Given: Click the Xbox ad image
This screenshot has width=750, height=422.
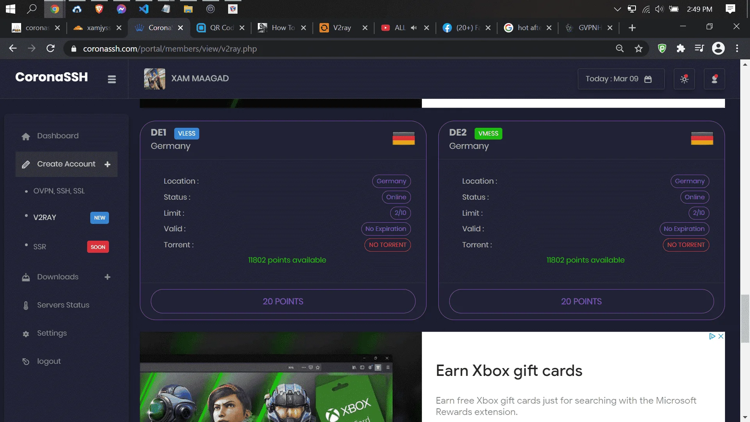Looking at the screenshot, I should (x=280, y=377).
